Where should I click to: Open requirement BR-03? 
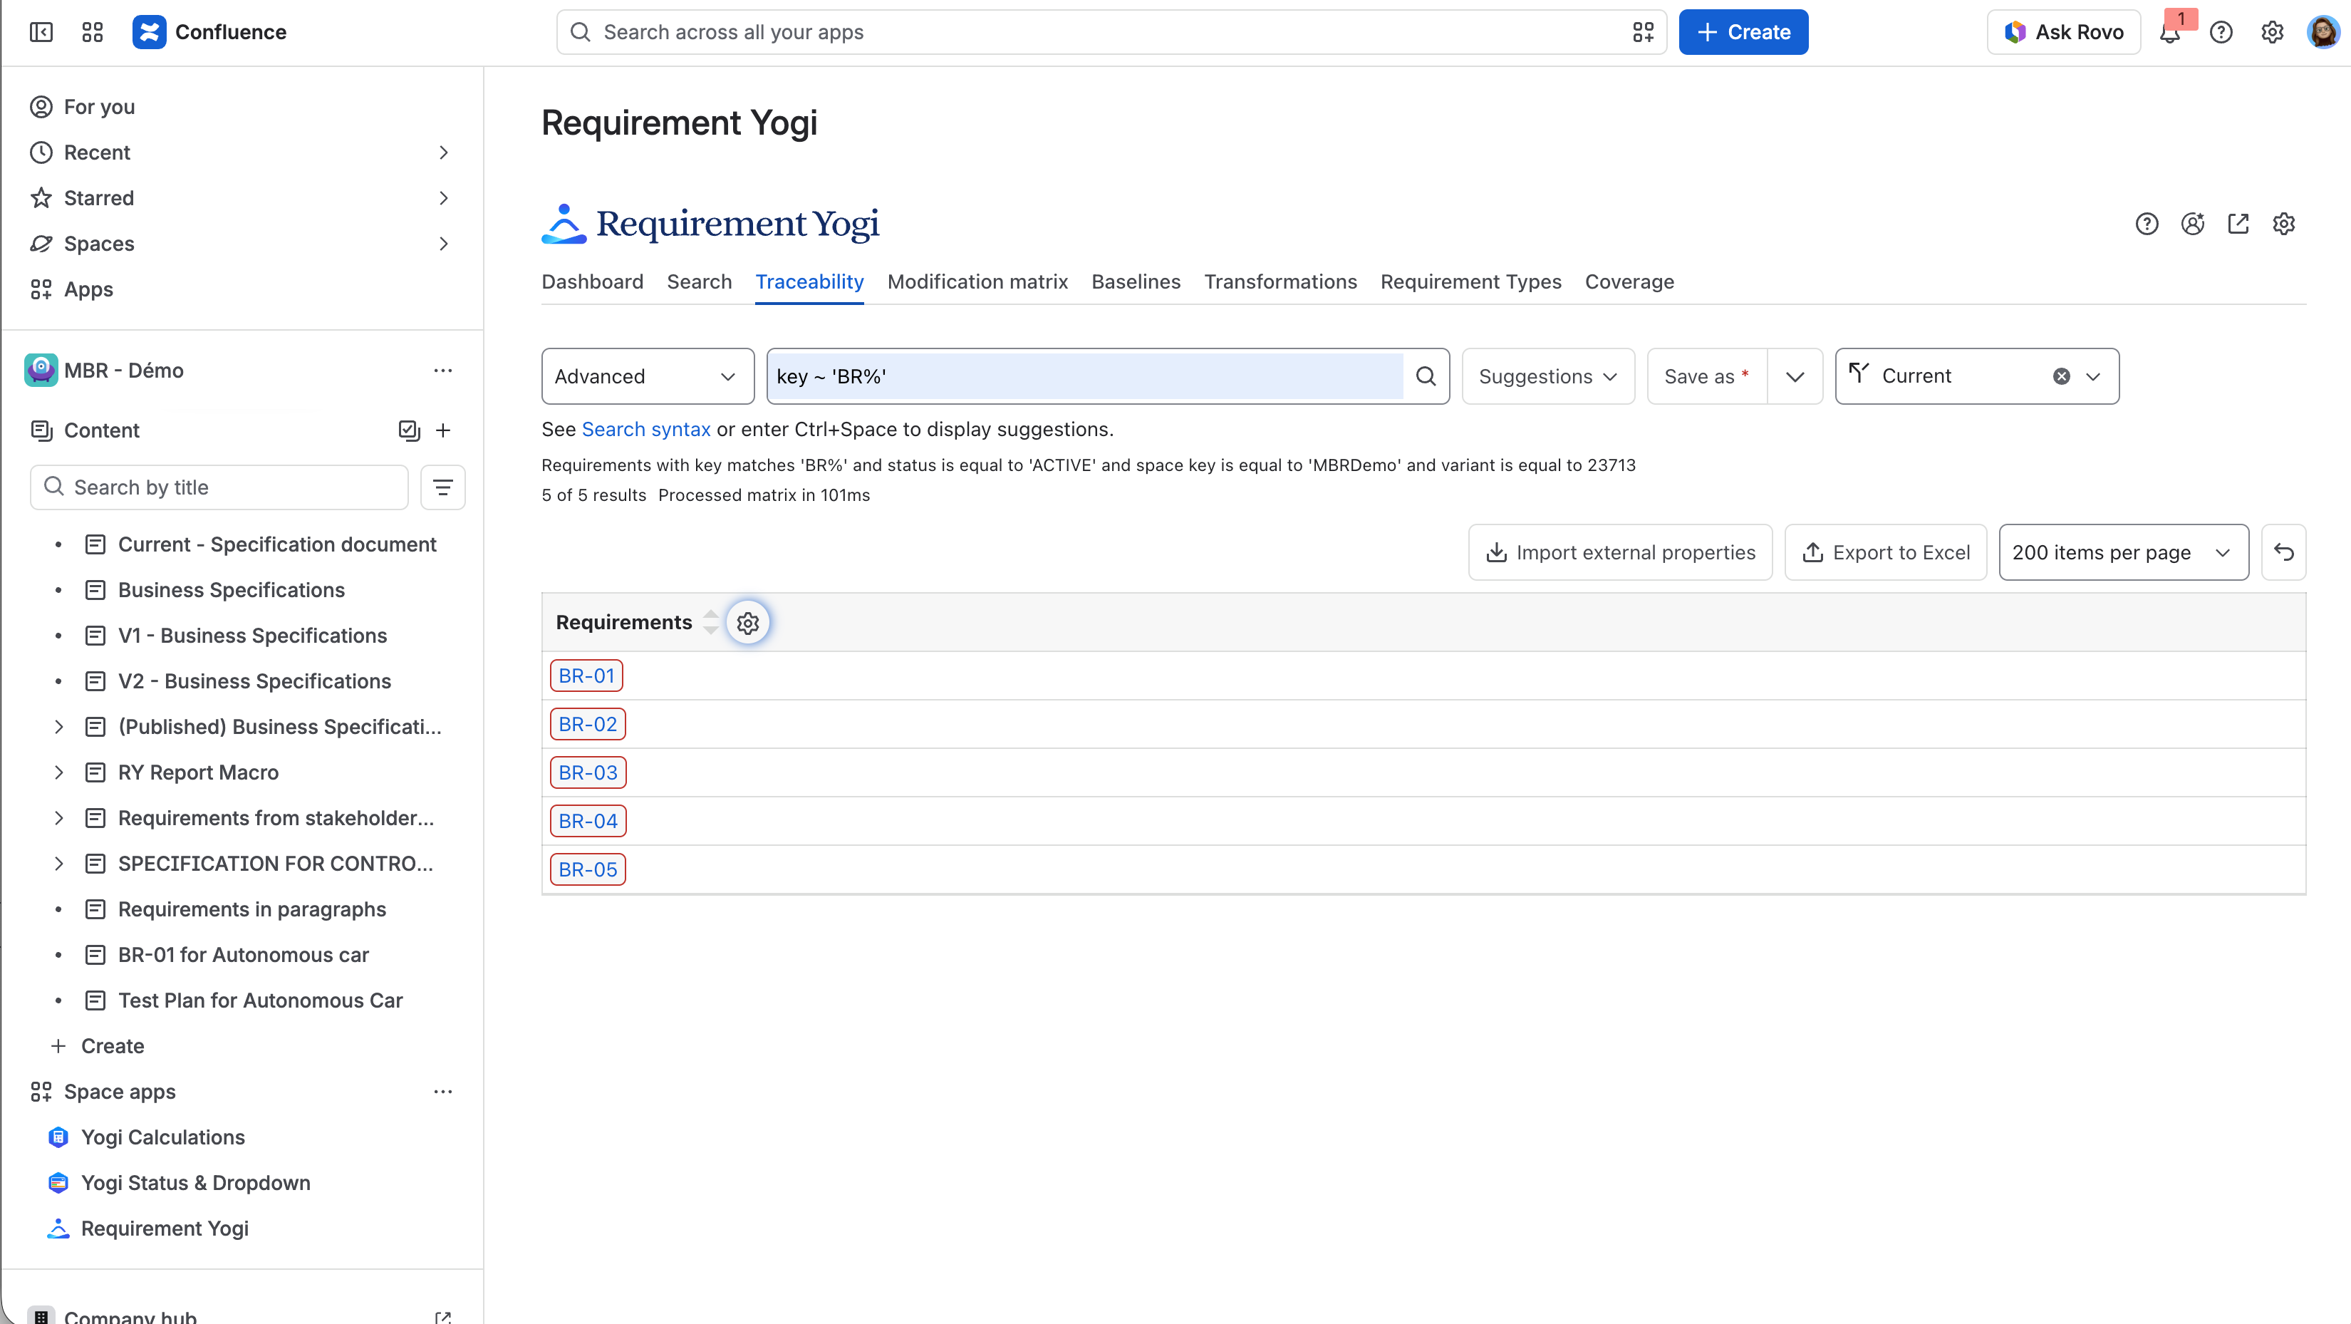click(588, 772)
